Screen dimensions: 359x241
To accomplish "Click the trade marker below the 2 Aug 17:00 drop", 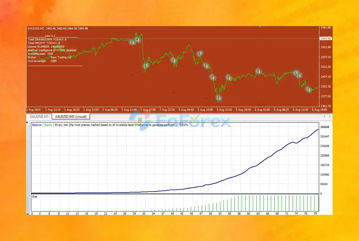I will [x=146, y=66].
